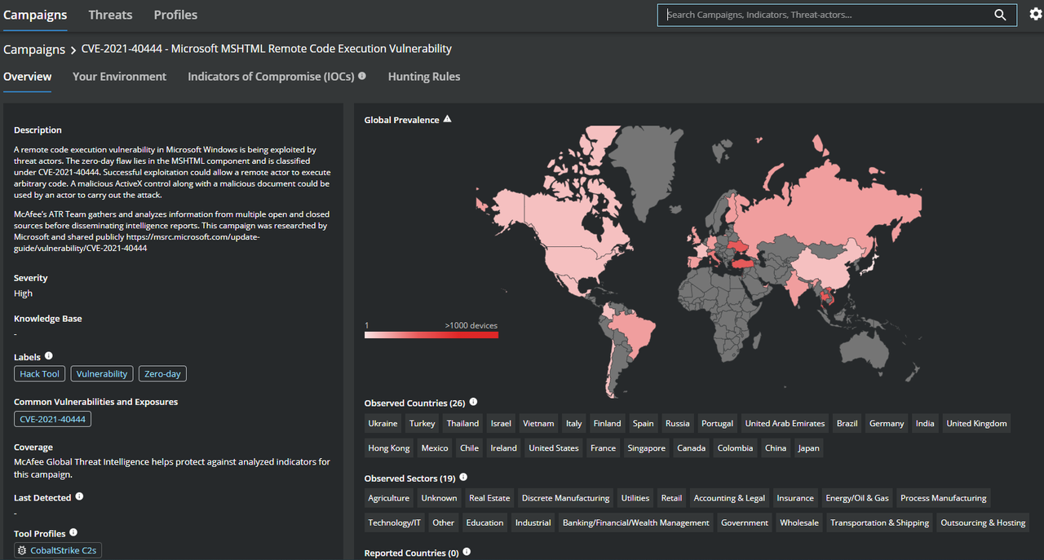
Task: Switch to the Threats tab
Action: pyautogui.click(x=110, y=15)
